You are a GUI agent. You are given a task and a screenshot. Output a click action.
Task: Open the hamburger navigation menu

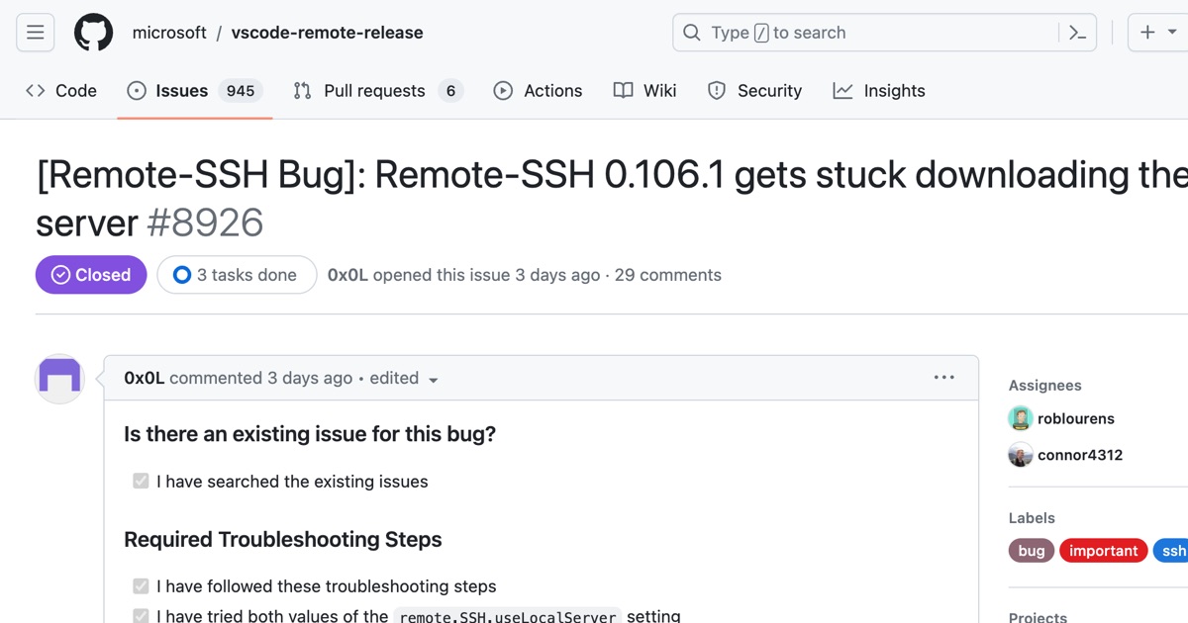coord(35,33)
